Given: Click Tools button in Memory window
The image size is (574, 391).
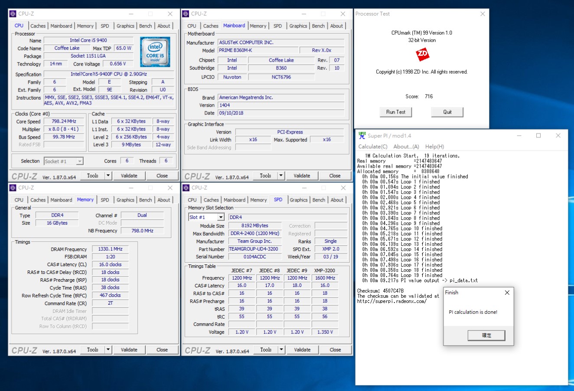Looking at the screenshot, I should (x=93, y=349).
